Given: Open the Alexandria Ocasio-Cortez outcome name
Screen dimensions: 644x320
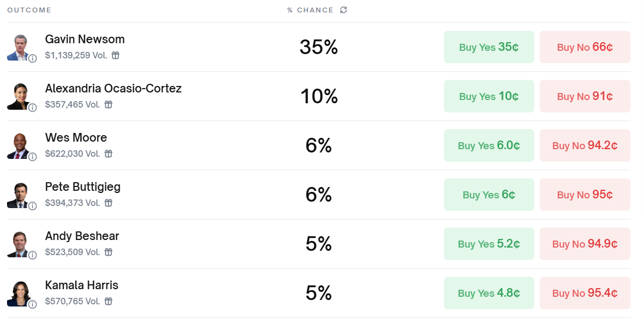Looking at the screenshot, I should point(113,88).
